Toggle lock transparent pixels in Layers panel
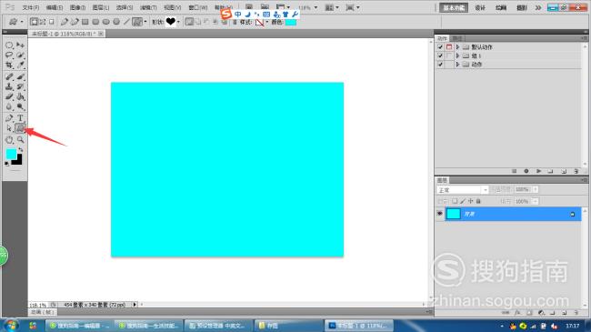 pyautogui.click(x=455, y=201)
